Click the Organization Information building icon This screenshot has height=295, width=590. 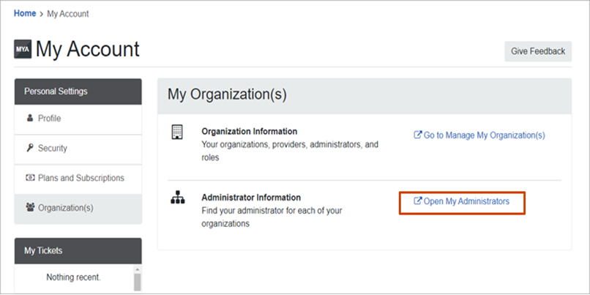click(177, 132)
